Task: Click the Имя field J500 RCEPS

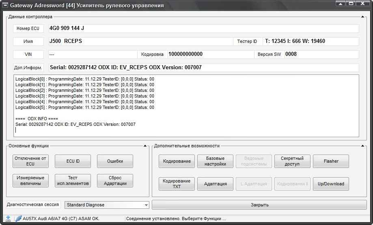Action: [x=141, y=41]
